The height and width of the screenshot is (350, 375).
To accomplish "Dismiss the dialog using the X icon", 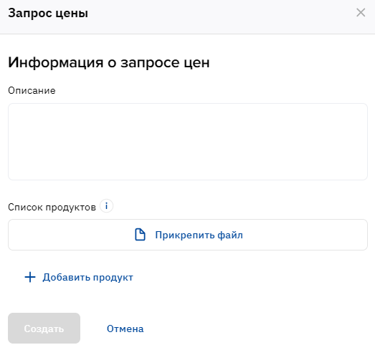I will 361,12.
